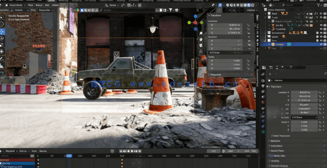
Task: Select the Rotate tool in left toolbar
Action: (x=2, y=38)
